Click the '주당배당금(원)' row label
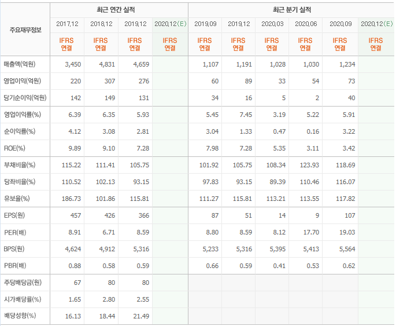The image size is (396, 326). pos(23,283)
